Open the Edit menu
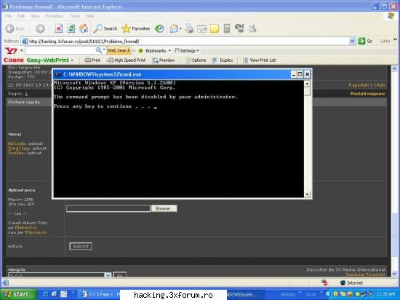 [21, 16]
